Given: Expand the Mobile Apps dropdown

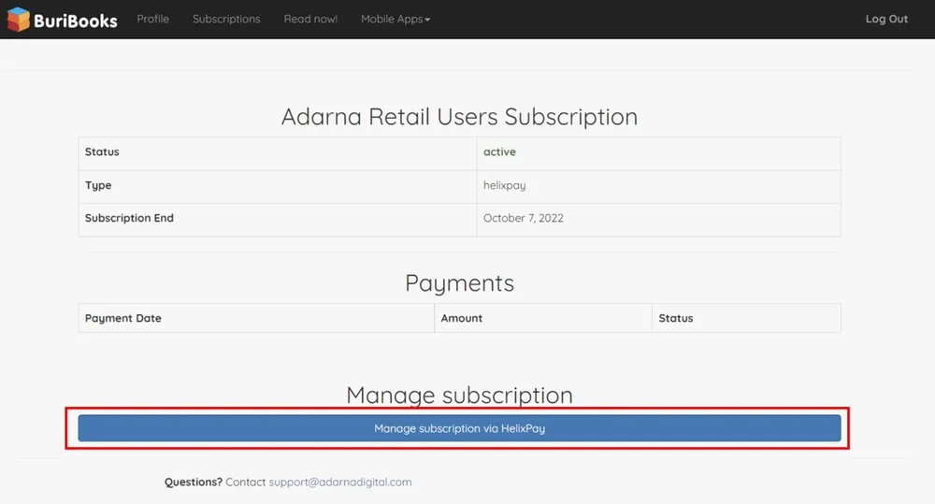Looking at the screenshot, I should click(396, 19).
